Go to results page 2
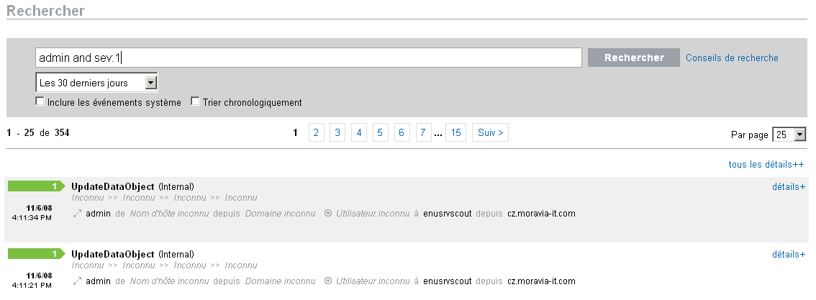This screenshot has height=300, width=816. (317, 133)
